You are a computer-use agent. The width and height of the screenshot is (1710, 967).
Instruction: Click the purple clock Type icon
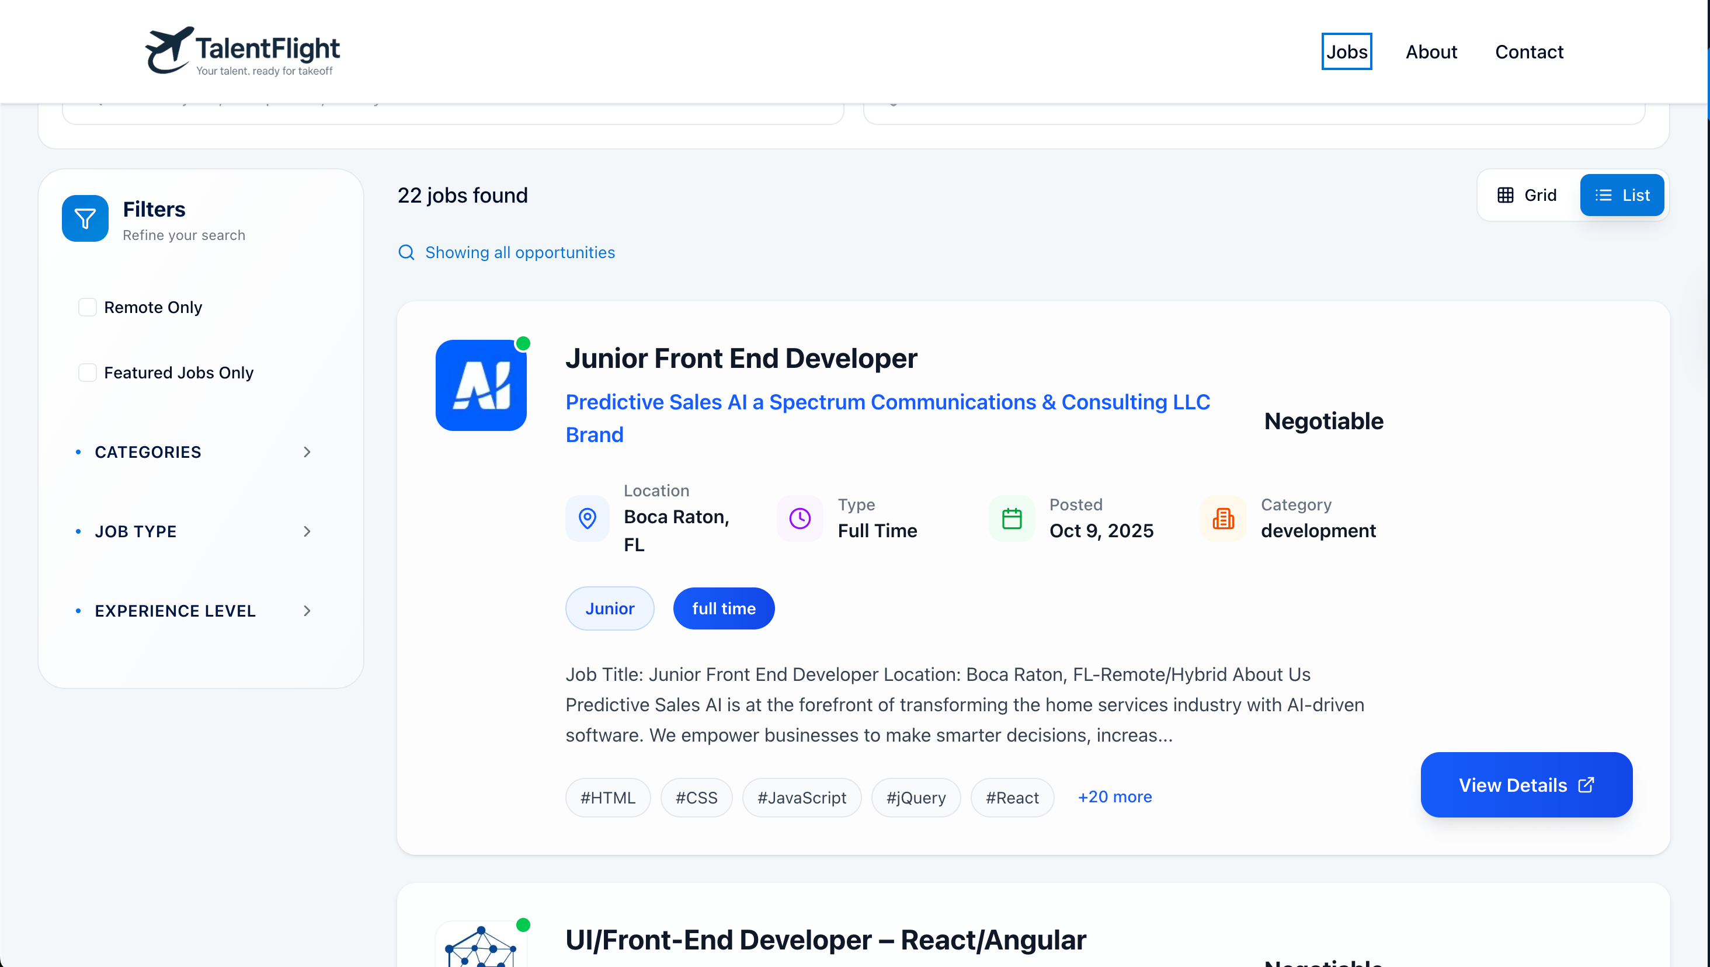point(800,518)
